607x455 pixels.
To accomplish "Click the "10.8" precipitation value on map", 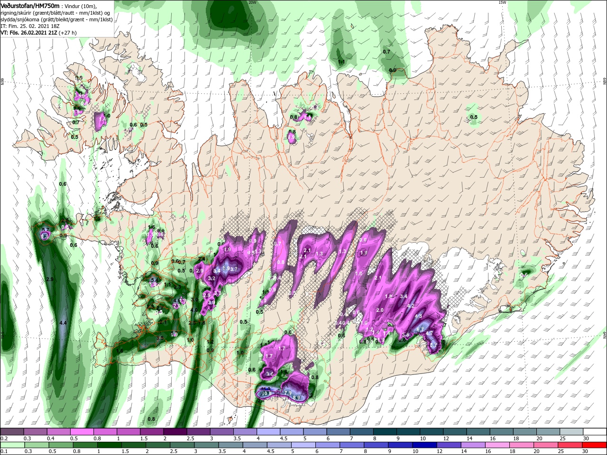I will pyautogui.click(x=267, y=393).
